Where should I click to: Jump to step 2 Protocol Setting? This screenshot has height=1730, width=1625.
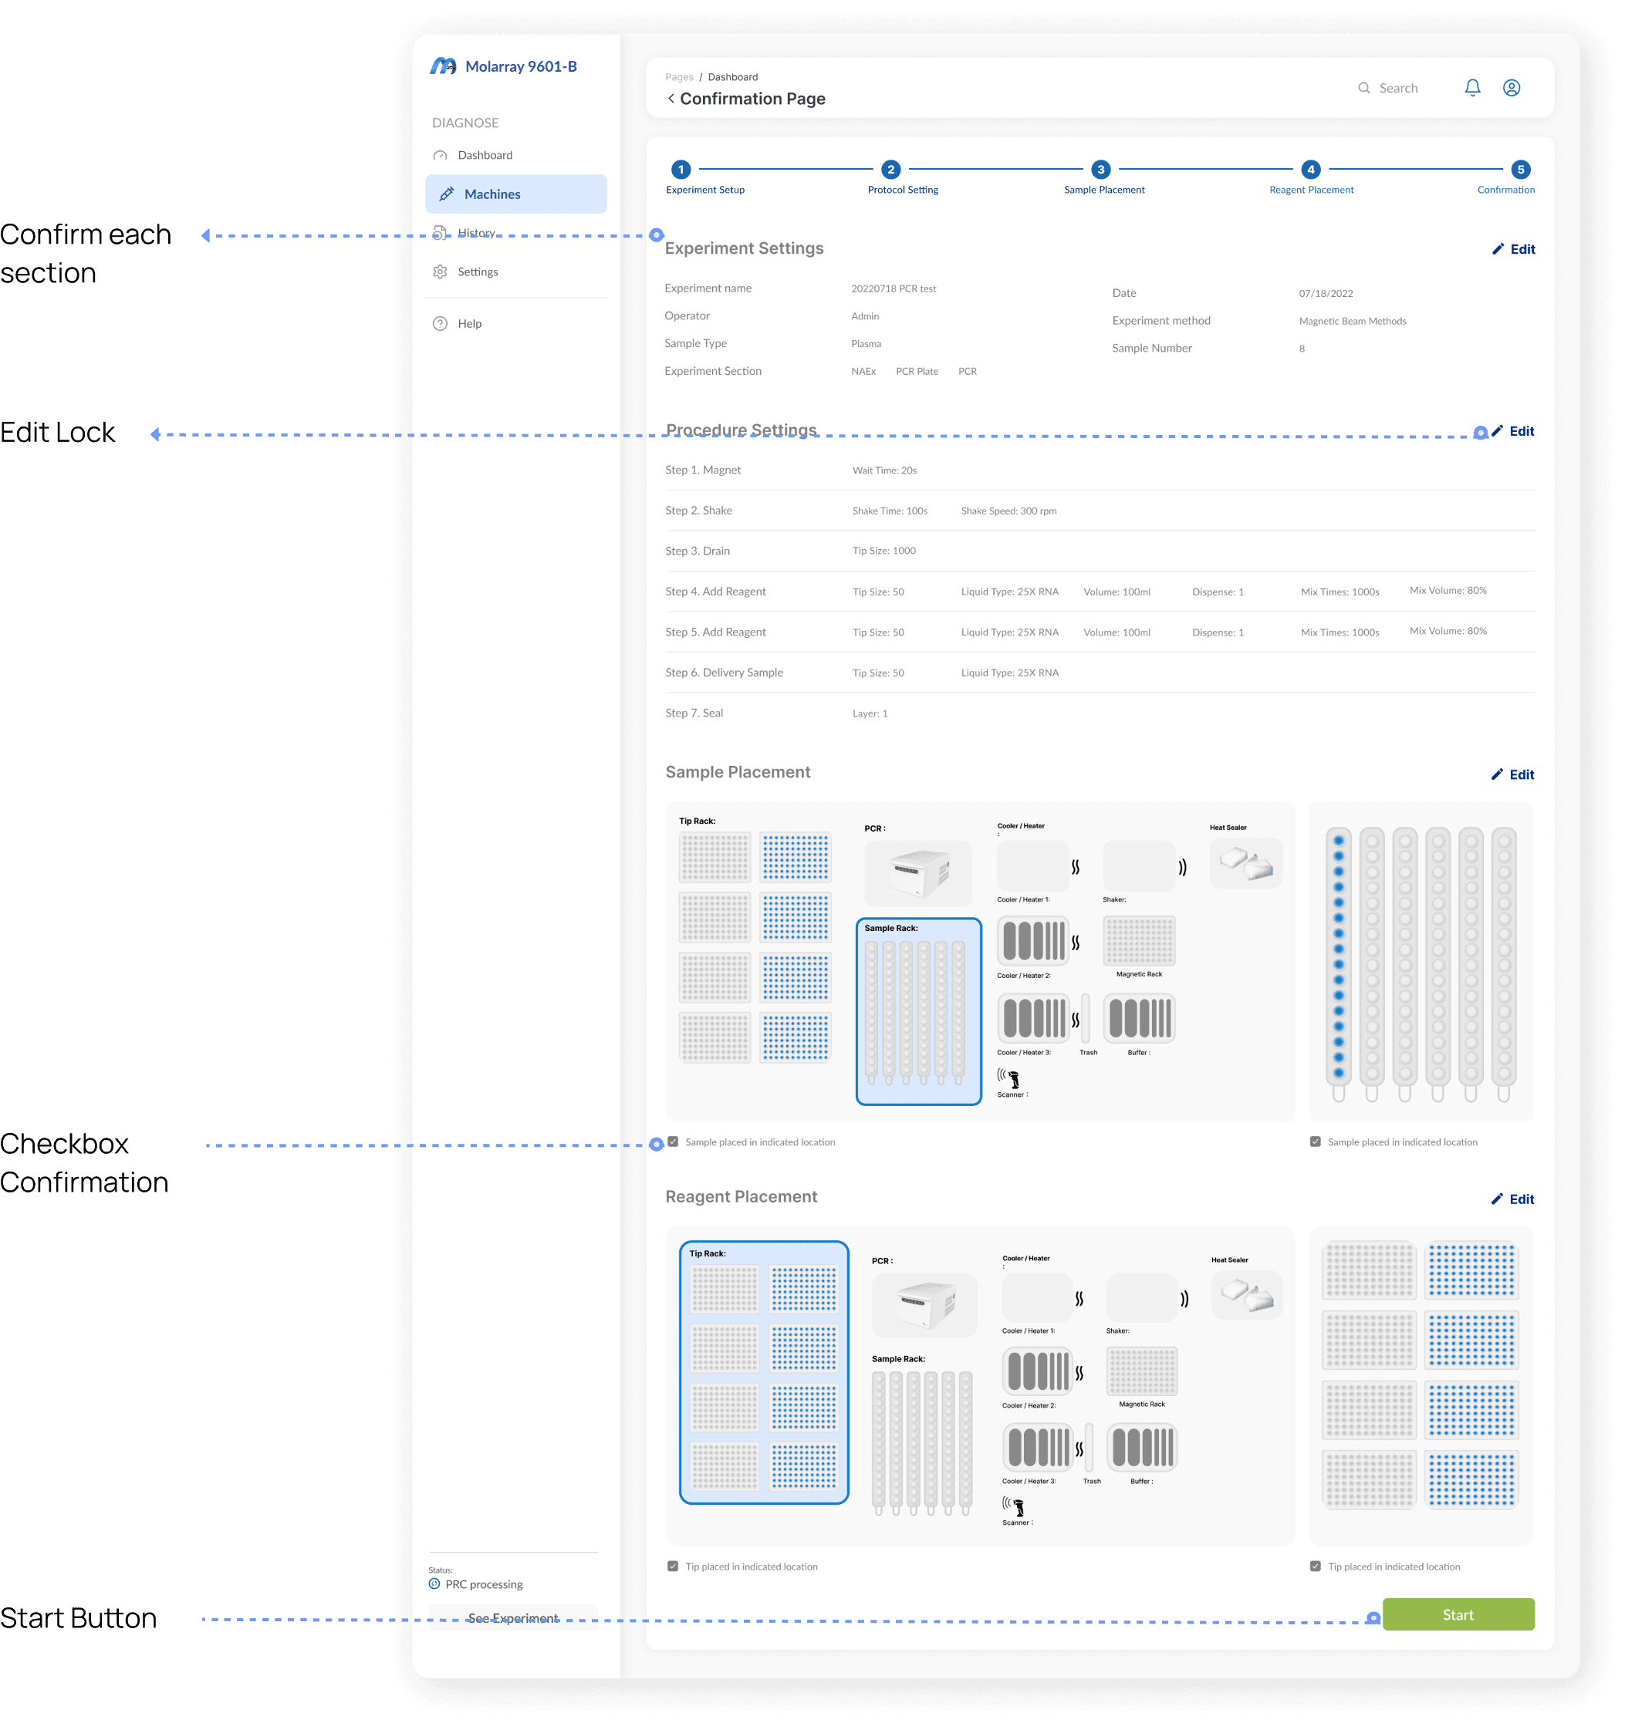890,170
